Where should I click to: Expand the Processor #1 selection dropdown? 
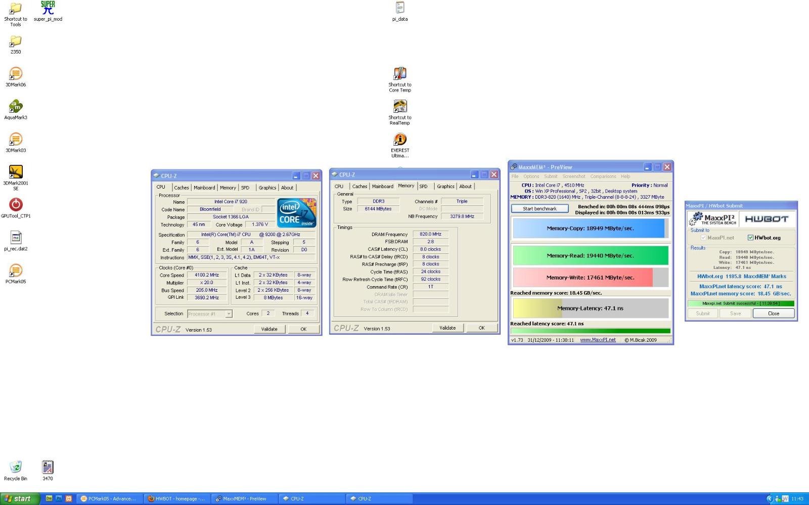229,314
